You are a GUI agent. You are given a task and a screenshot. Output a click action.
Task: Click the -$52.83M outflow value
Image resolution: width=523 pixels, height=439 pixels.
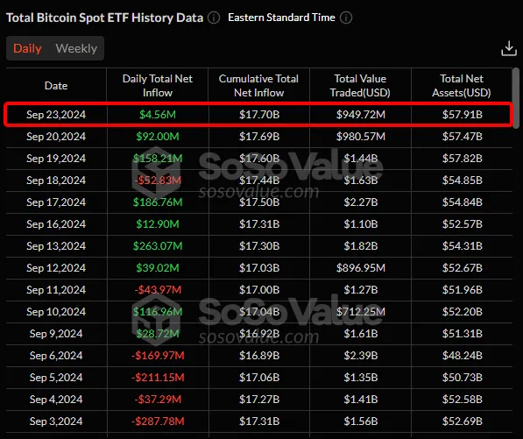pos(158,181)
